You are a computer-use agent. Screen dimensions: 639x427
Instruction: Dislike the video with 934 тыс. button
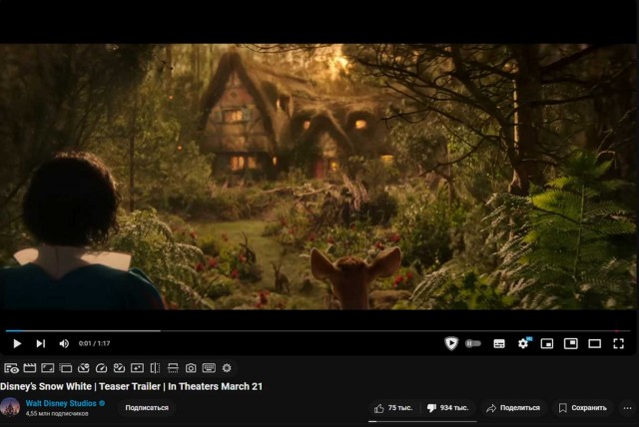pos(448,407)
